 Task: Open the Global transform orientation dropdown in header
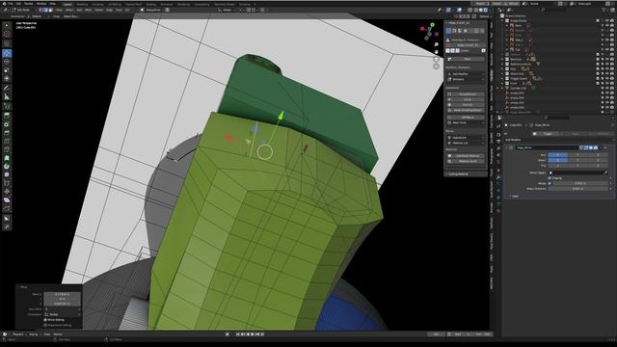click(x=228, y=10)
